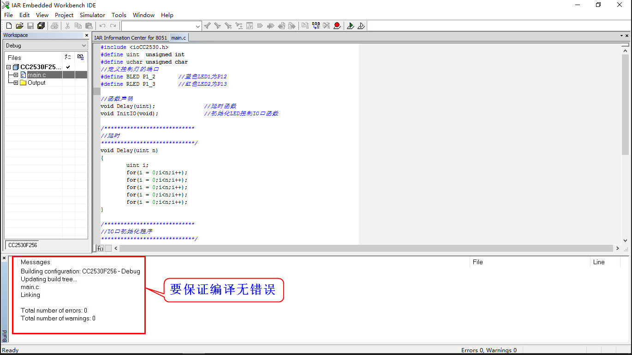Click the Navigate Forward icon
The height and width of the screenshot is (355, 632).
click(292, 26)
